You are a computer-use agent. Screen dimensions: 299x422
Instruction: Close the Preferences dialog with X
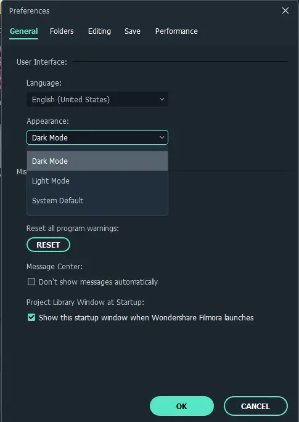click(285, 10)
